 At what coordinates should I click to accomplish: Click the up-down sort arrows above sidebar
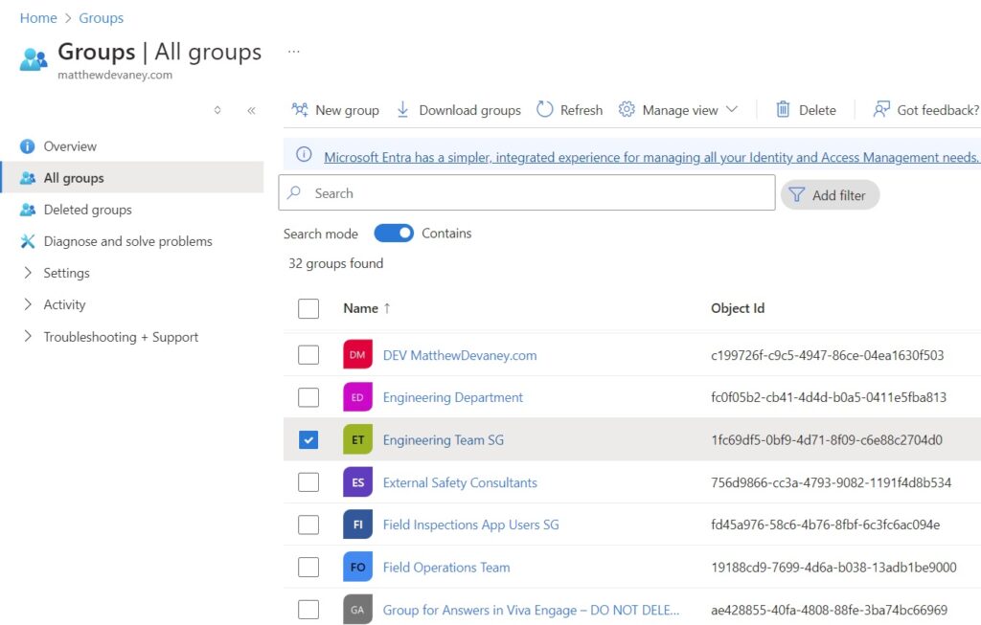pos(217,110)
